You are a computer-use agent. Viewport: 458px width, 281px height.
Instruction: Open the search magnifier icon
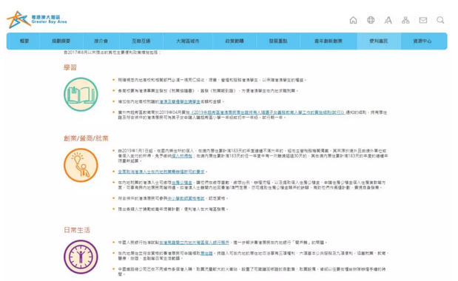coord(440,20)
